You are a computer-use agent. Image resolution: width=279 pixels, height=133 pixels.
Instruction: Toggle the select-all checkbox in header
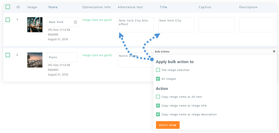coord(8,7)
